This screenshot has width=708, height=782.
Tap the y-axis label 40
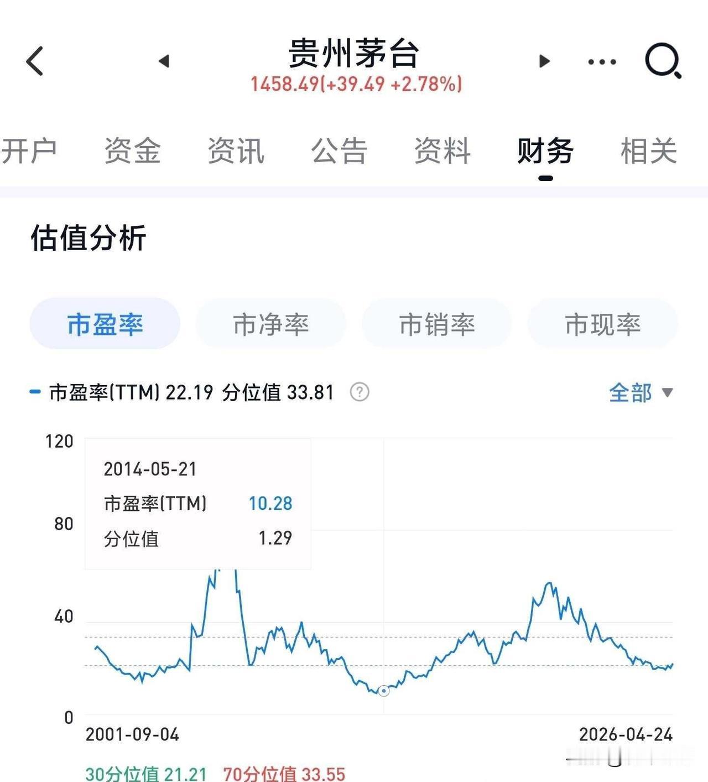(x=64, y=617)
